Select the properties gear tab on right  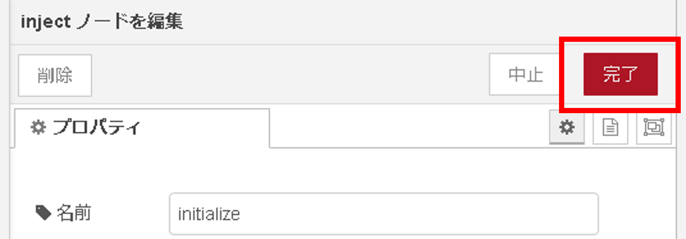pos(567,127)
